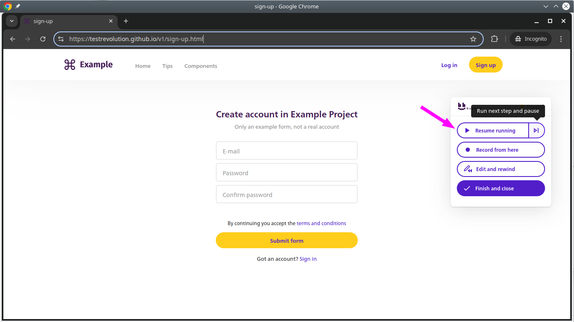Open the Tips navigation item

[x=168, y=66]
